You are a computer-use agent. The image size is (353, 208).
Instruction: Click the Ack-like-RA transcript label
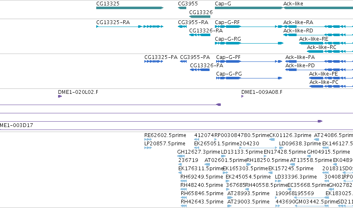pyautogui.click(x=298, y=22)
